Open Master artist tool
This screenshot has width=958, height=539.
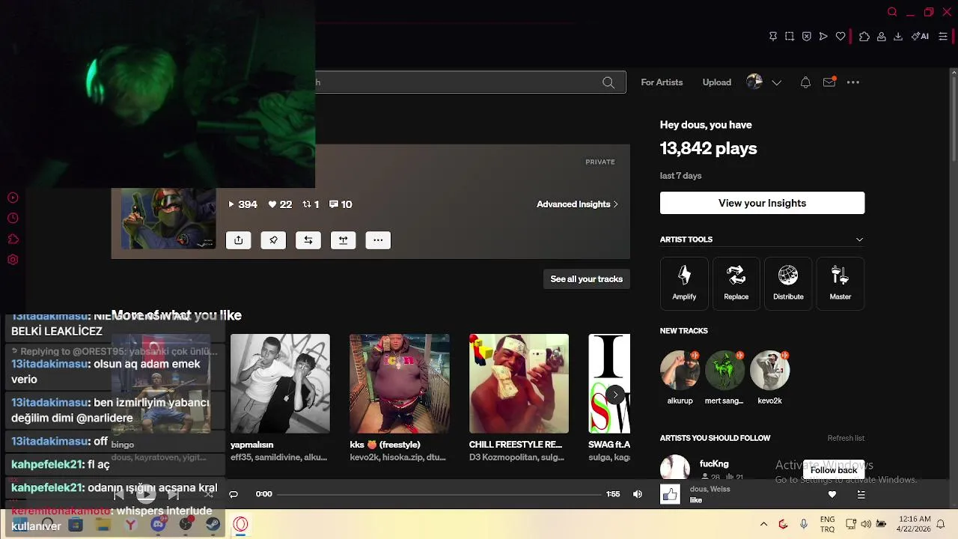pos(840,283)
